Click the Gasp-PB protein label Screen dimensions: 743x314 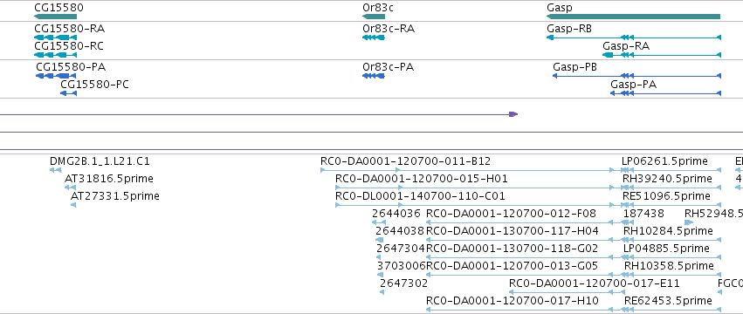574,67
